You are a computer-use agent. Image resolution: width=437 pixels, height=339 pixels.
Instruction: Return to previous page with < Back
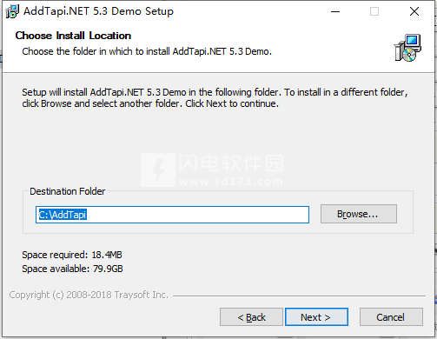click(x=251, y=317)
